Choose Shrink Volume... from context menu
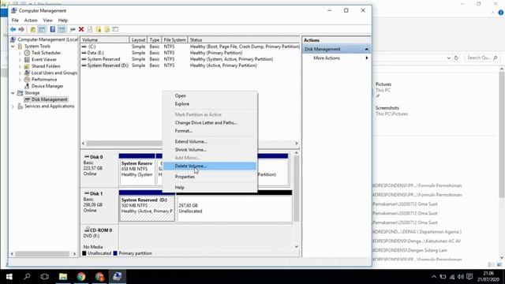The height and width of the screenshot is (284, 505). (x=210, y=150)
